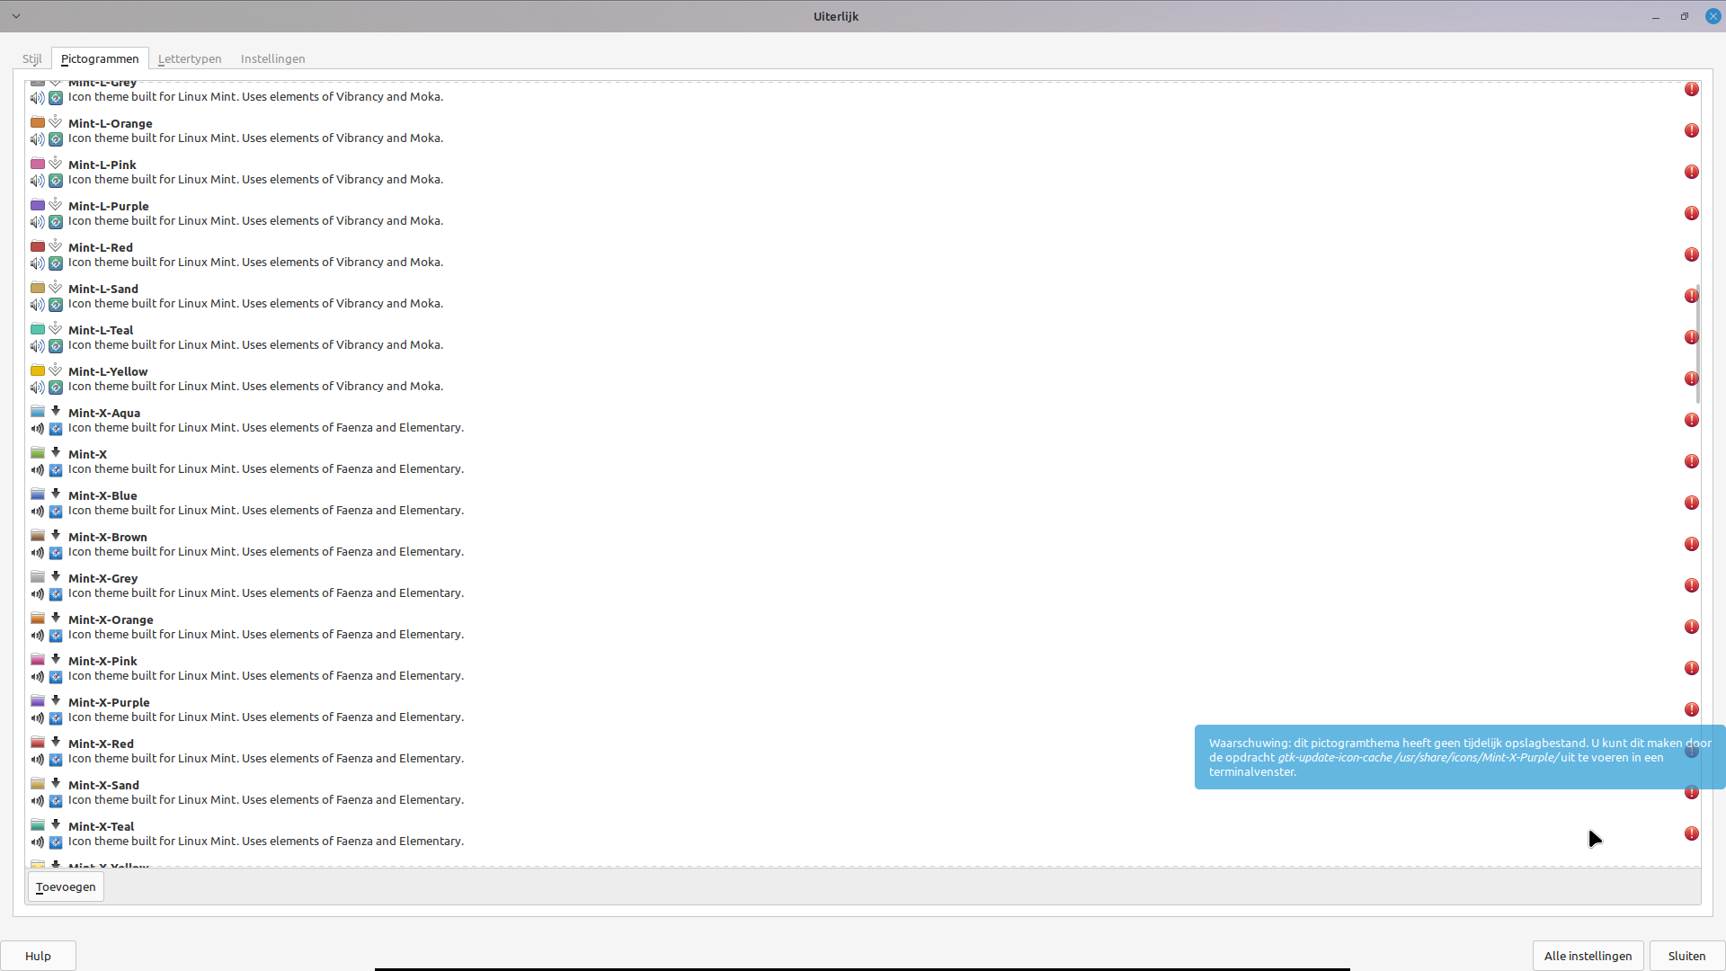
Task: Choose the Mint-X-Pink theme name
Action: (102, 661)
